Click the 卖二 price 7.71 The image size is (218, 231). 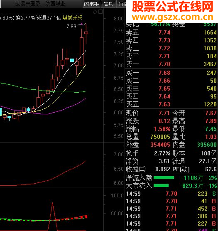(x=164, y=56)
